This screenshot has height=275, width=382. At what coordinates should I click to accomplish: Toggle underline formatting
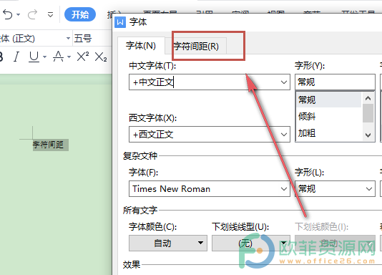point(34,57)
